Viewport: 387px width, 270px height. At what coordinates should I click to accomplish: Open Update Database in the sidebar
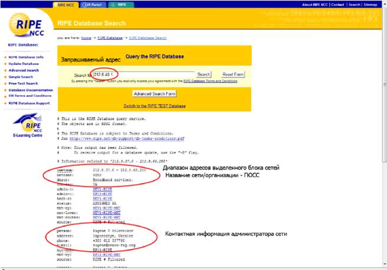pyautogui.click(x=24, y=64)
